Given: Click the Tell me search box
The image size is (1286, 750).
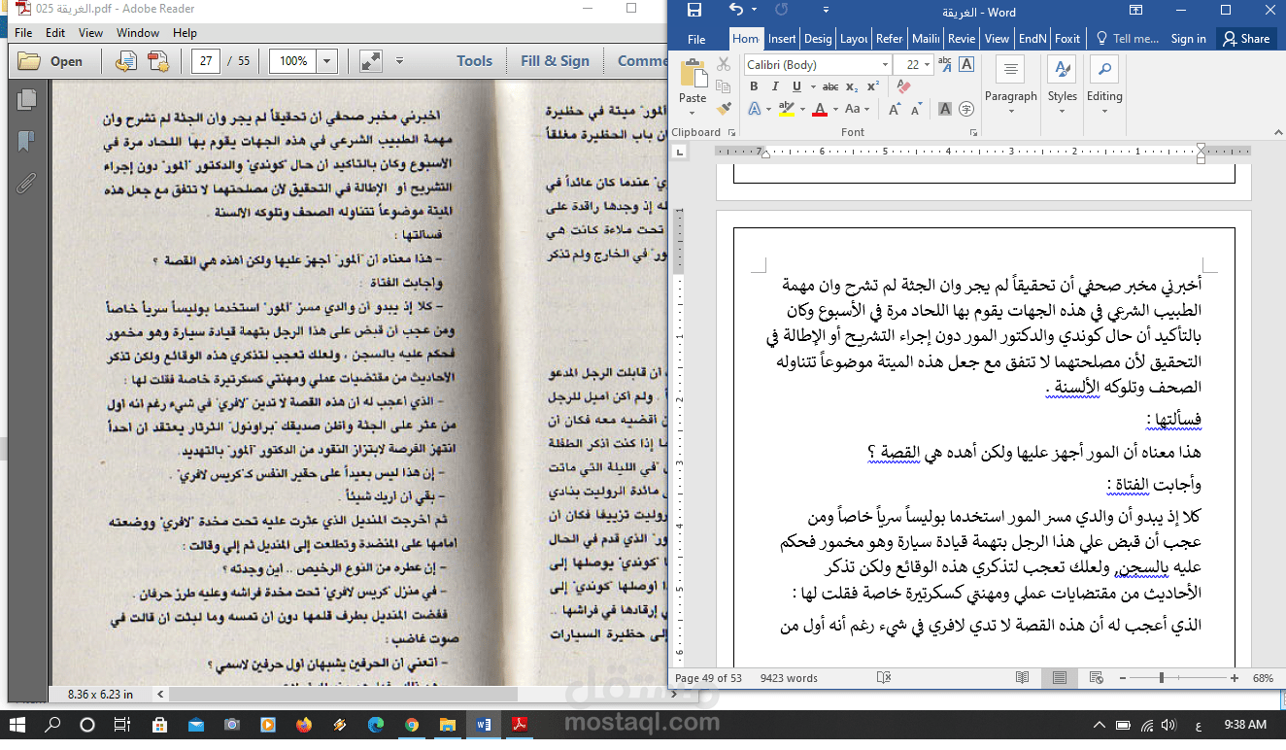Looking at the screenshot, I should click(x=1127, y=39).
